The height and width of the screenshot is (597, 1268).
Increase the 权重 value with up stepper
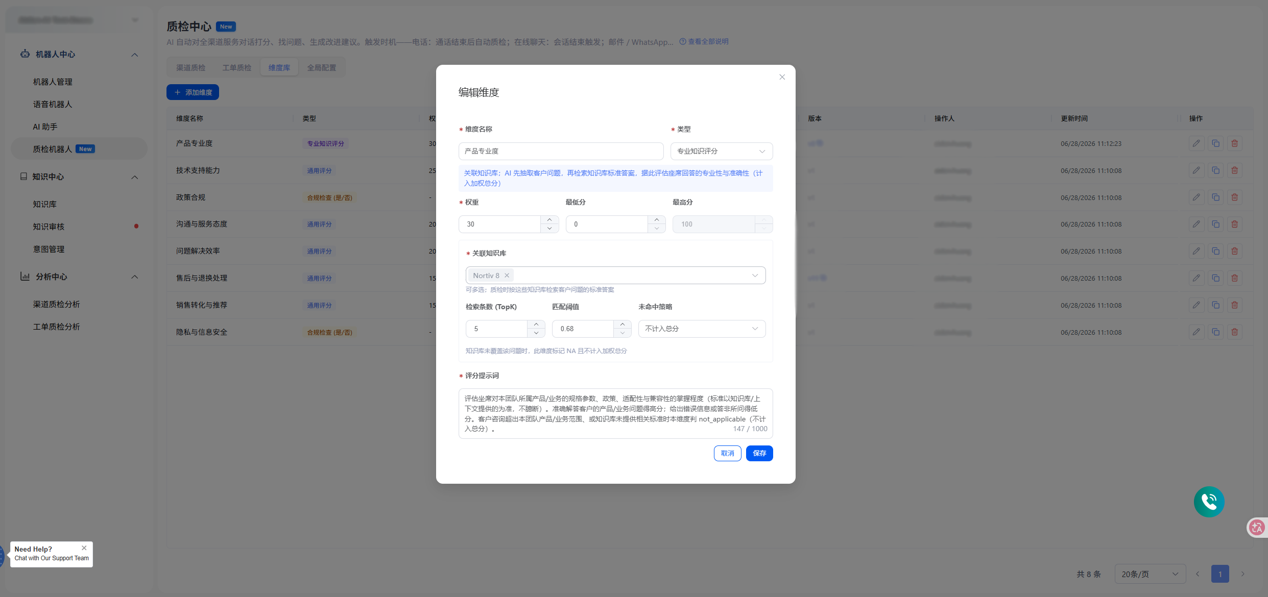(549, 220)
